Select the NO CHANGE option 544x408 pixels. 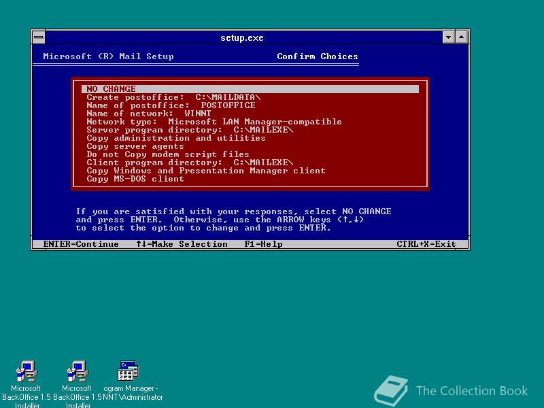(x=250, y=89)
